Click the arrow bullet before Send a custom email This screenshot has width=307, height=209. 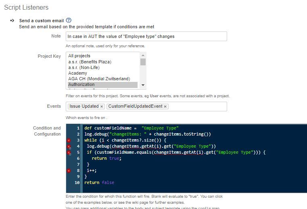pyautogui.click(x=12, y=20)
